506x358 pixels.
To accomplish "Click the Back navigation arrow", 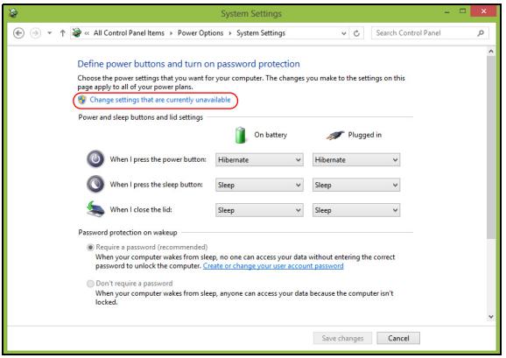I will 18,33.
